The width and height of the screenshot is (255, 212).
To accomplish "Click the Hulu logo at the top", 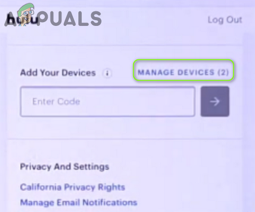I will click(x=24, y=20).
